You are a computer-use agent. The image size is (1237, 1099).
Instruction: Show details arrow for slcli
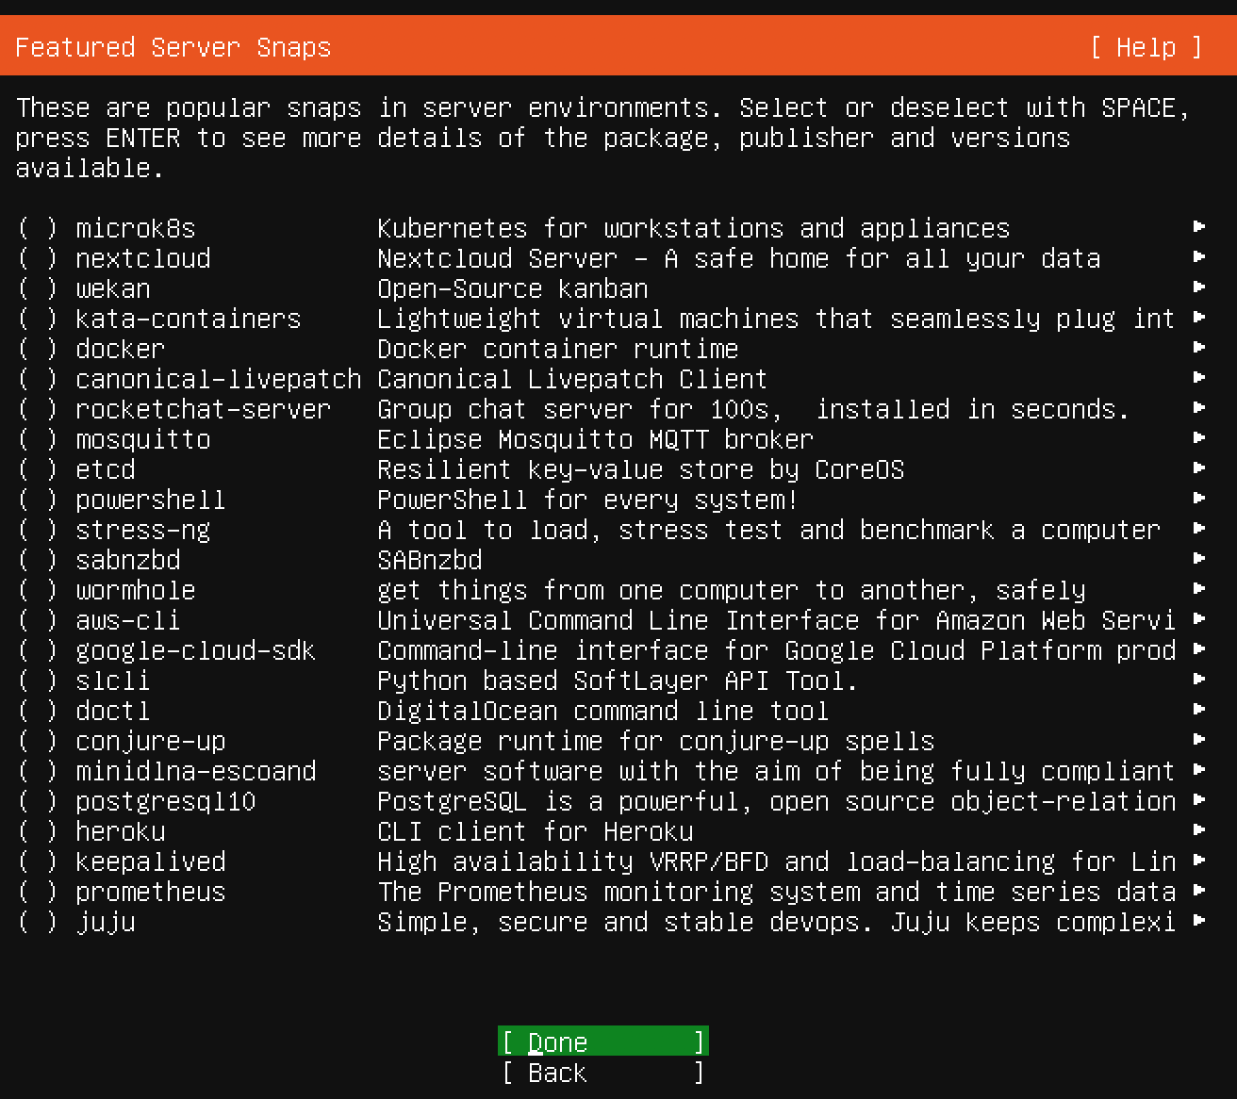point(1199,679)
